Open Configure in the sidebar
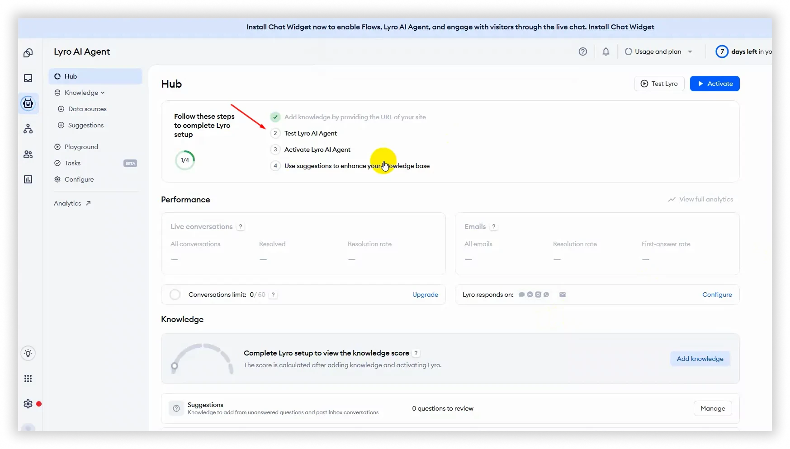Image resolution: width=790 pixels, height=449 pixels. tap(79, 179)
